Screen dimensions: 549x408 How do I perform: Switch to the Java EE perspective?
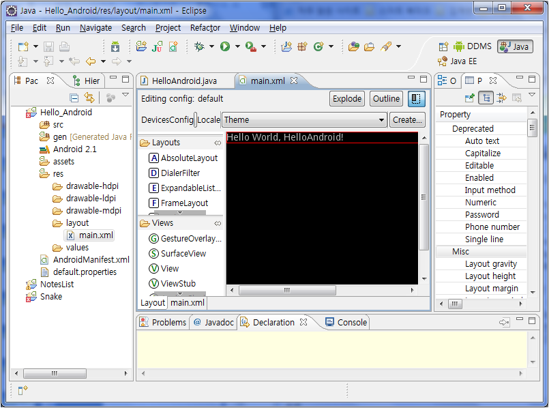pos(457,61)
